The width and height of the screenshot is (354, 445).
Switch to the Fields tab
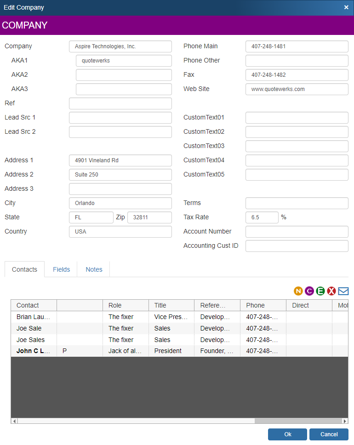coord(61,269)
